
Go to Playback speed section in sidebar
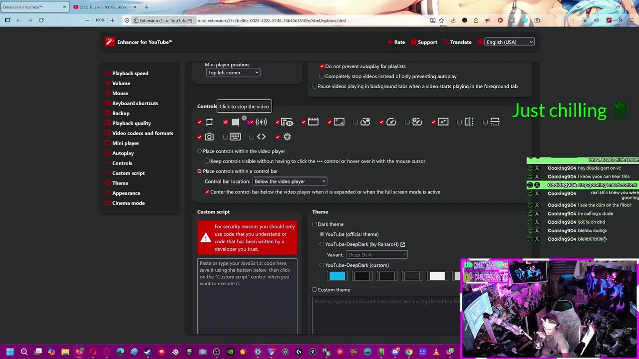point(130,73)
